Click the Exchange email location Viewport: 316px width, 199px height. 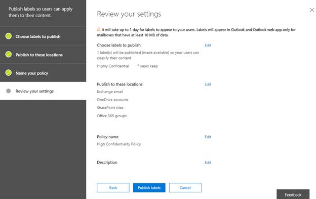110,91
